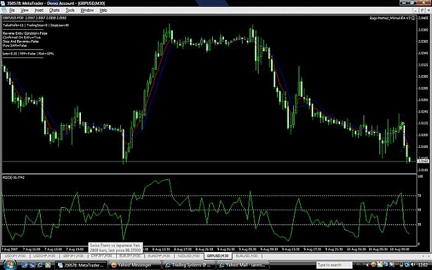
Task: Click the chart document icon beside File menu
Action: click(x=4, y=10)
